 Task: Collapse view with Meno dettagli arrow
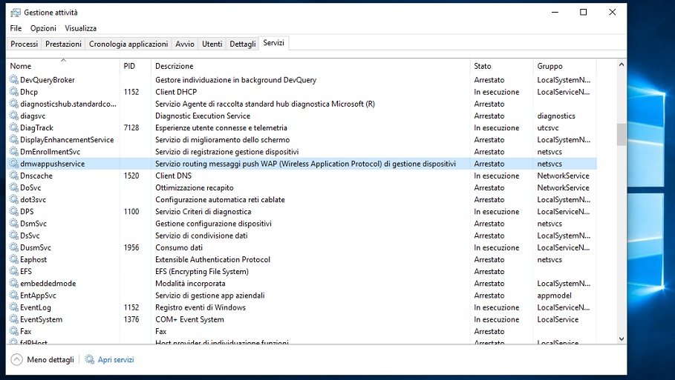(x=16, y=359)
